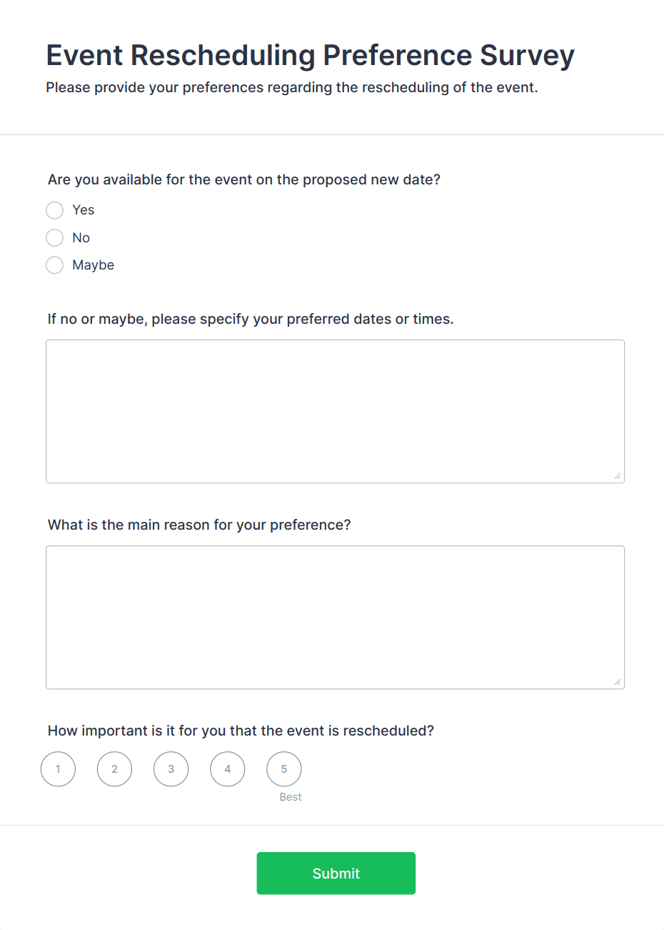Click the main reason question label
The image size is (664, 930).
coord(198,525)
